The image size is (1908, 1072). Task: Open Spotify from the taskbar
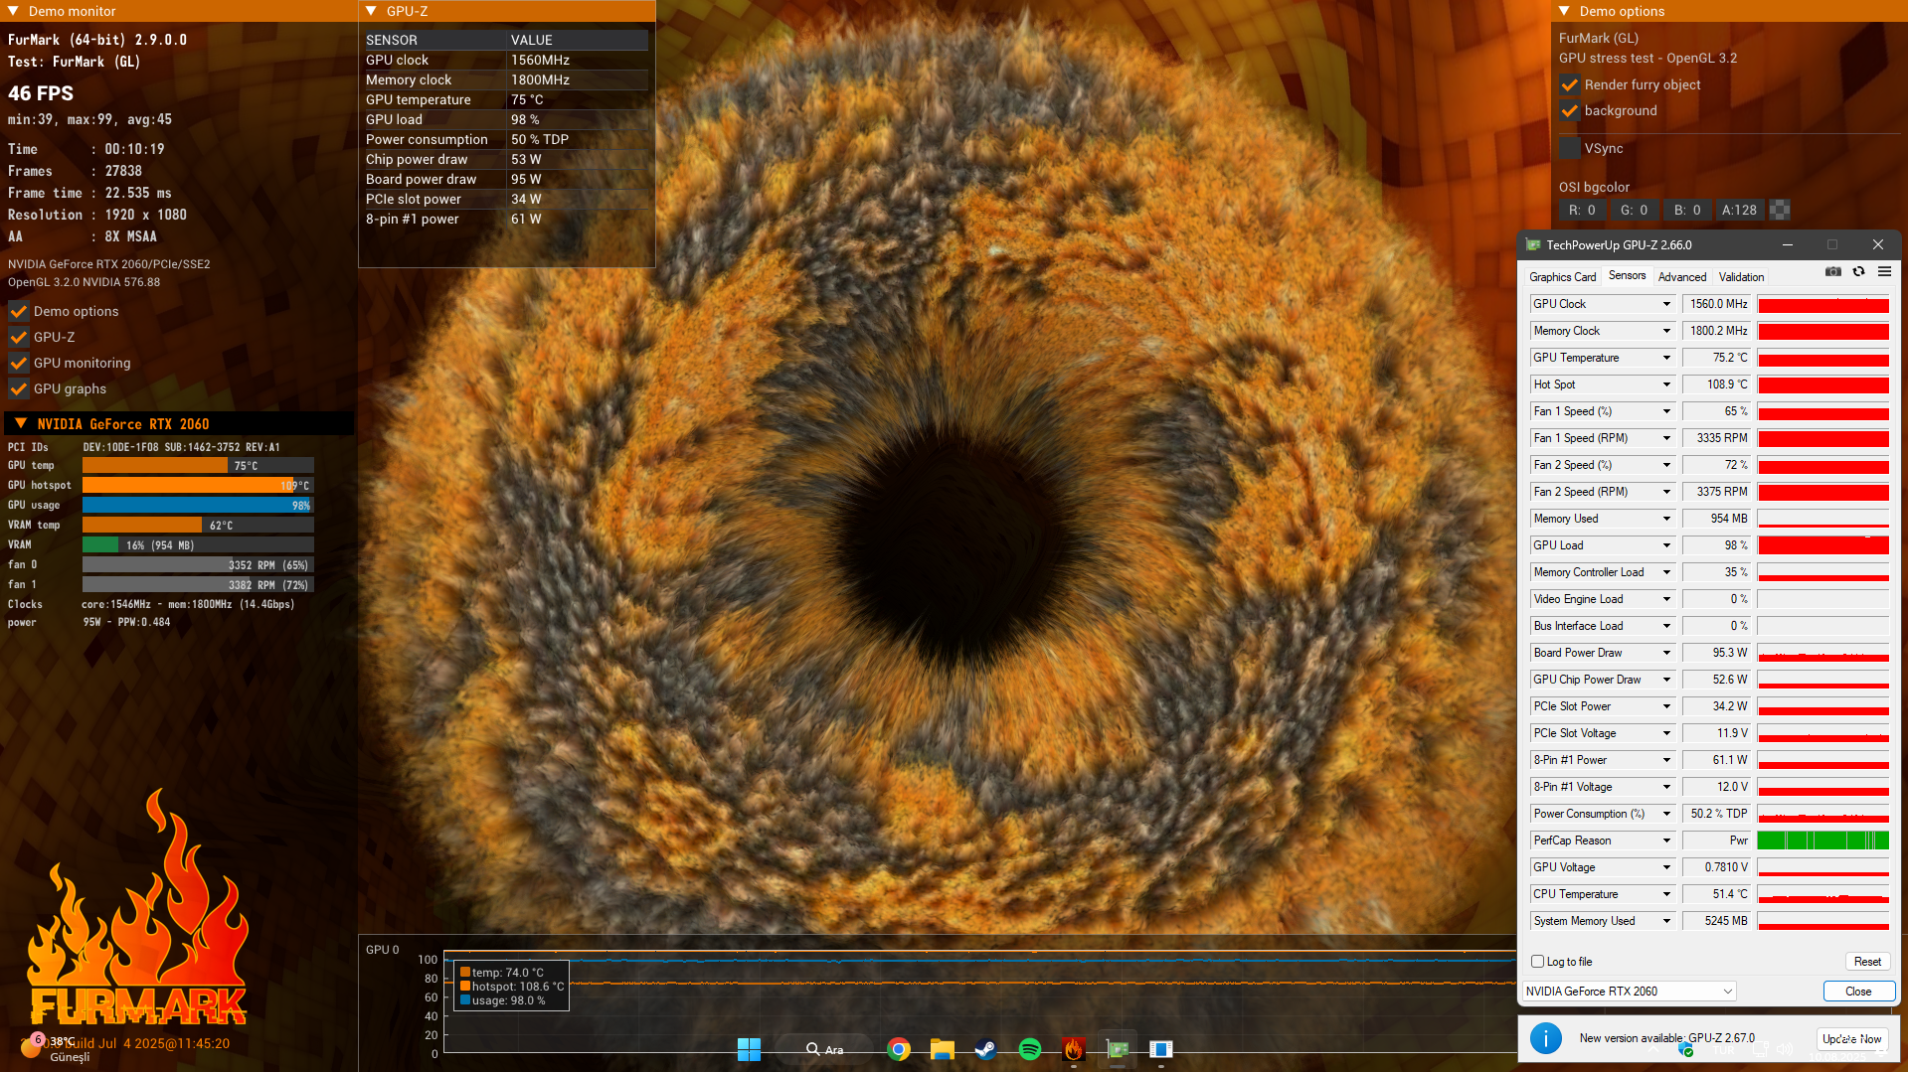coord(1030,1049)
